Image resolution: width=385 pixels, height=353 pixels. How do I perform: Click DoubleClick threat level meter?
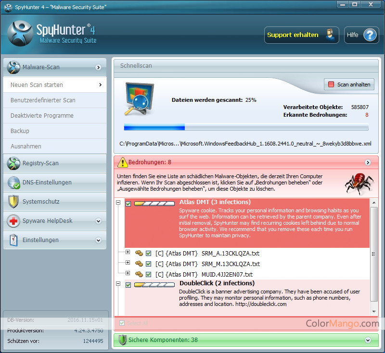click(x=154, y=285)
